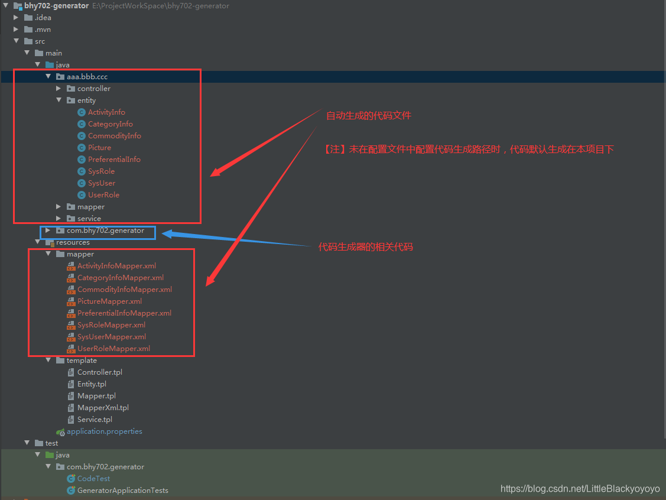The image size is (666, 500).
Task: Click the resources folder icon
Action: 50,242
